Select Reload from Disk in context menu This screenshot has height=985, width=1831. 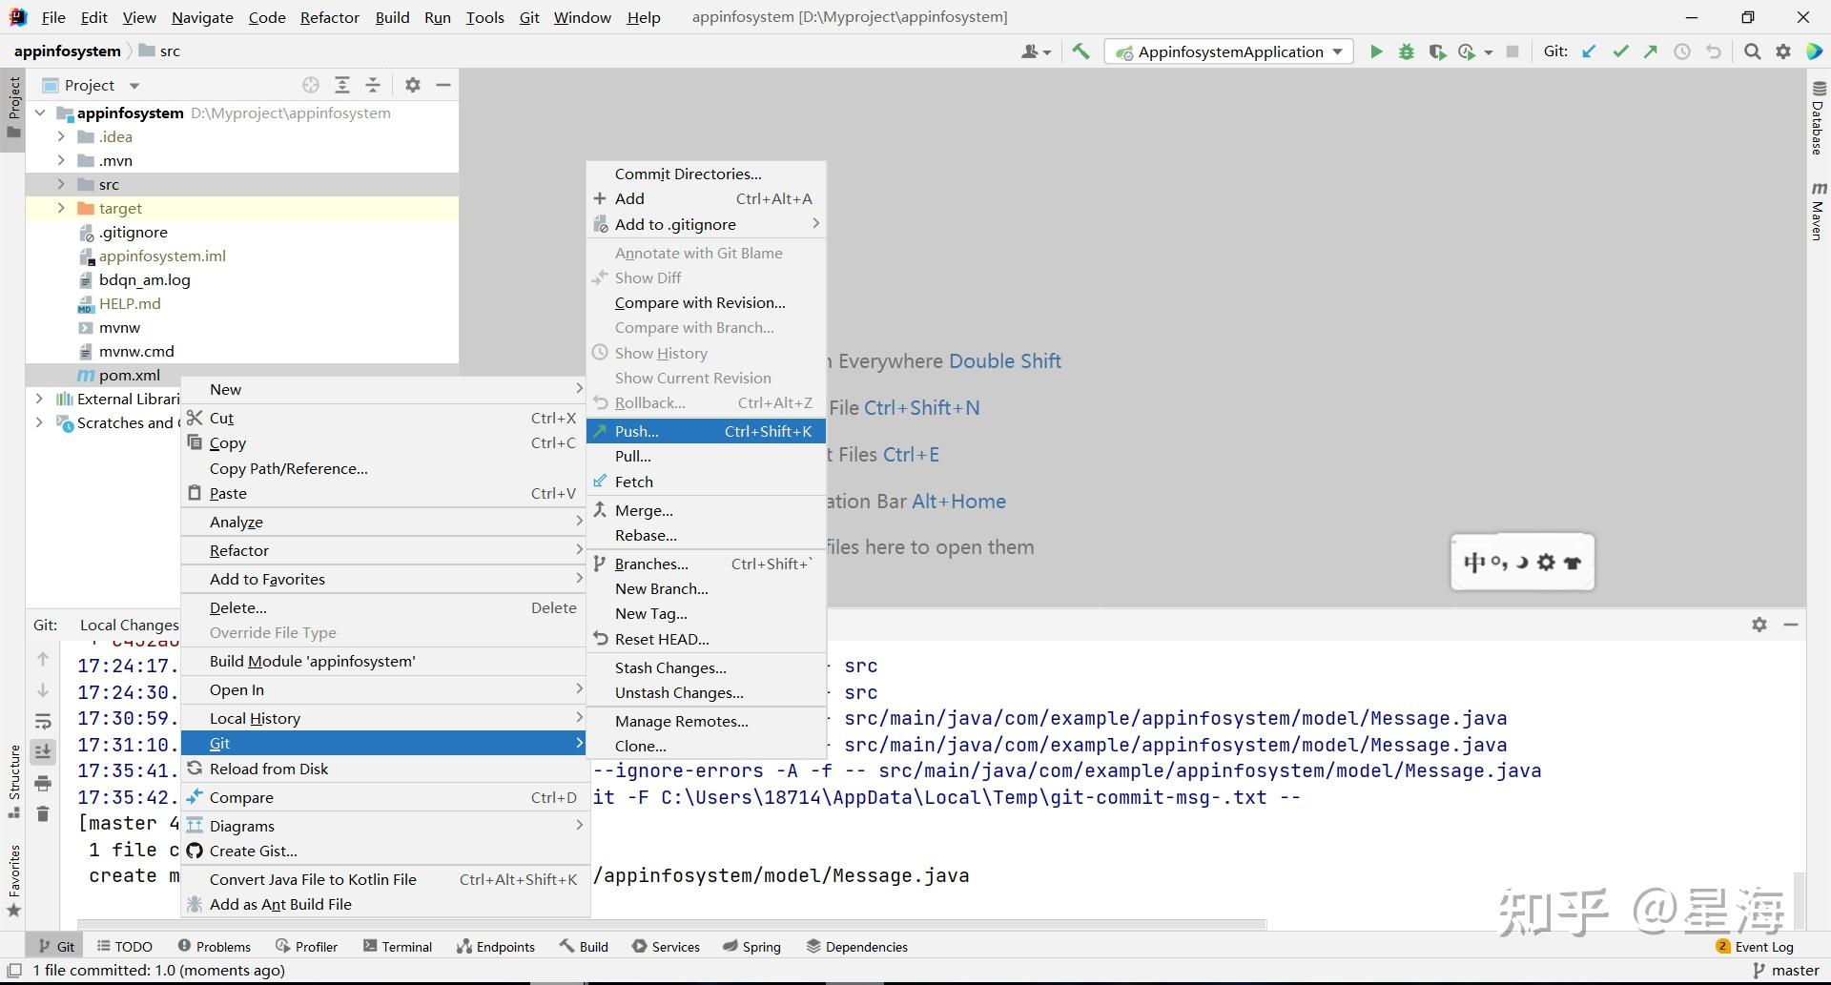point(384,769)
